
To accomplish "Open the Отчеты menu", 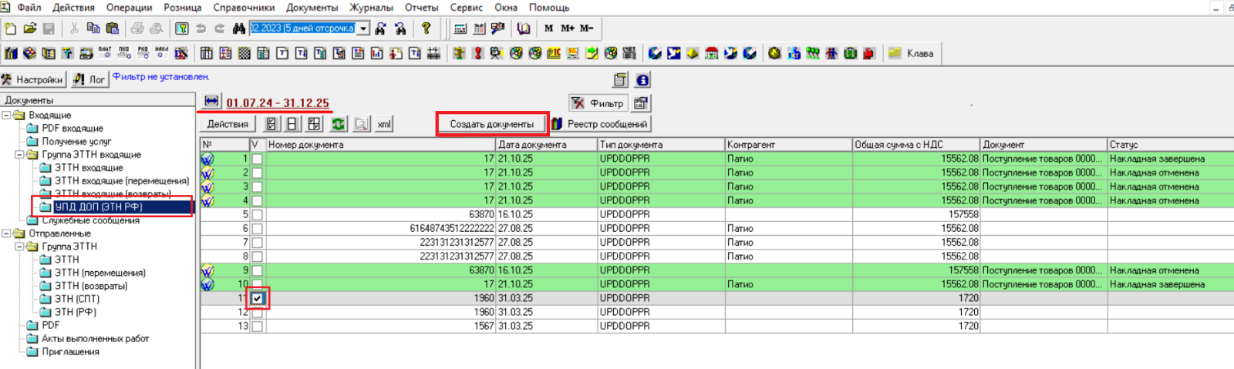I will [x=421, y=8].
